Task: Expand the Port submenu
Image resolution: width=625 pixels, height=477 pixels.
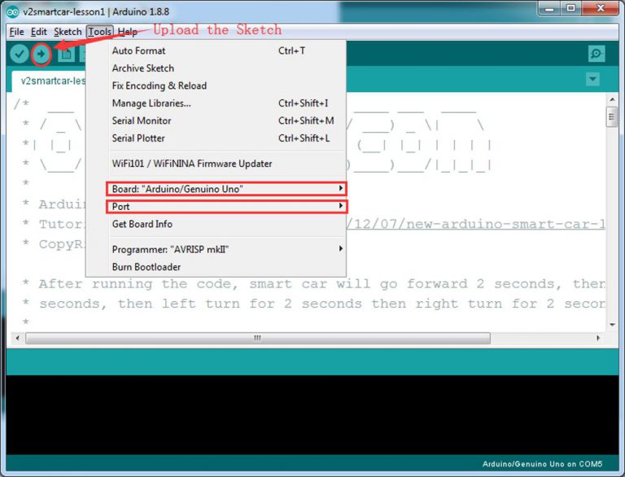Action: pos(228,207)
